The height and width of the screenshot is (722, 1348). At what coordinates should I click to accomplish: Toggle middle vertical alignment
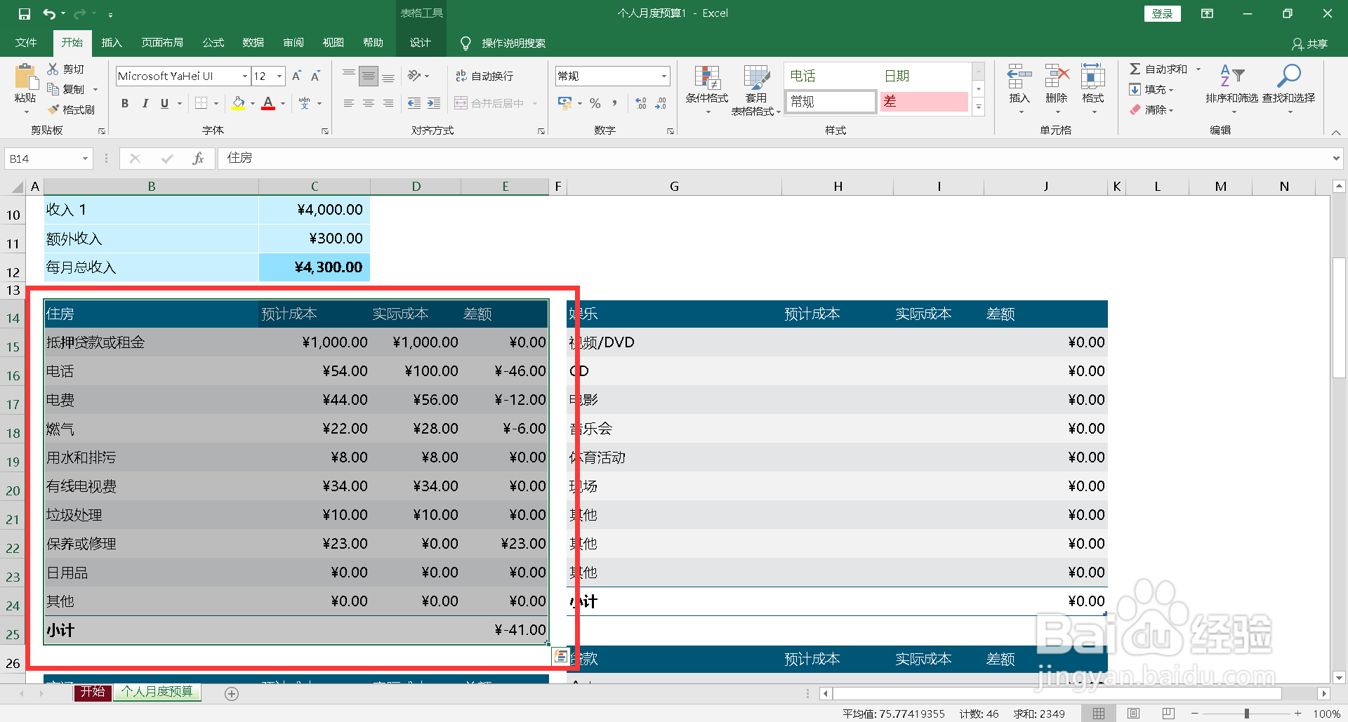click(x=368, y=76)
